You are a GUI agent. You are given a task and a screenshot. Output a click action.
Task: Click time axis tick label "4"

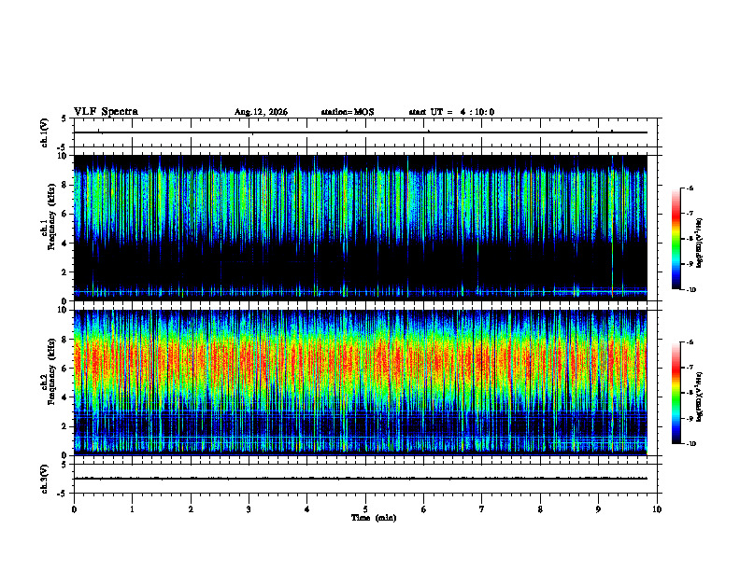[x=307, y=509]
